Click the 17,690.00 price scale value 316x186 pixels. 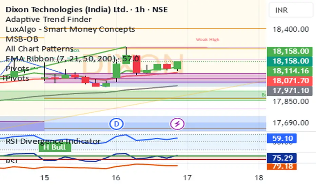[291, 123]
